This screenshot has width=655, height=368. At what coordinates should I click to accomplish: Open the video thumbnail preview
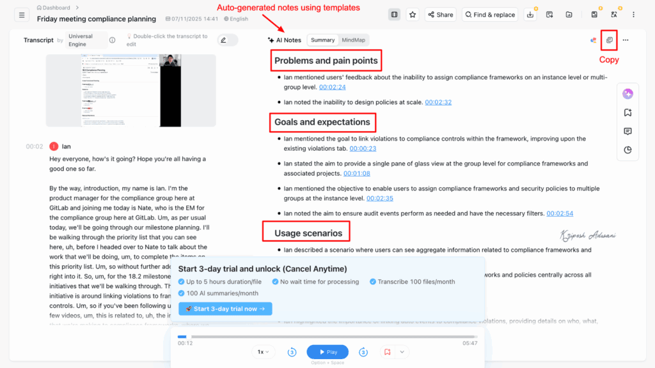(x=131, y=91)
